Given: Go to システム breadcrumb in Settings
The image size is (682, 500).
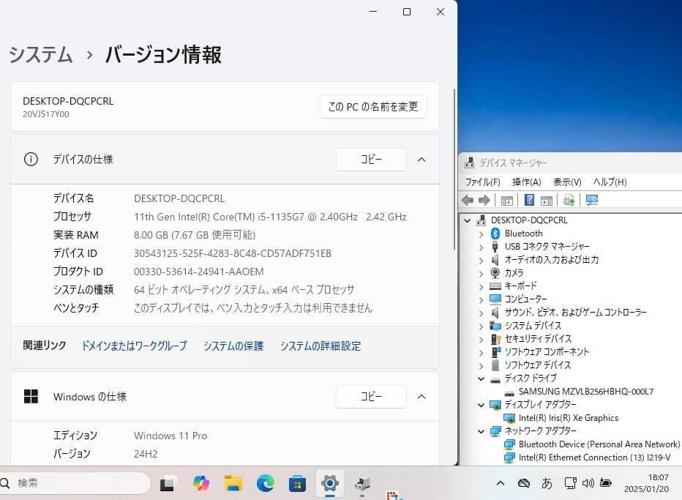Looking at the screenshot, I should (40, 55).
